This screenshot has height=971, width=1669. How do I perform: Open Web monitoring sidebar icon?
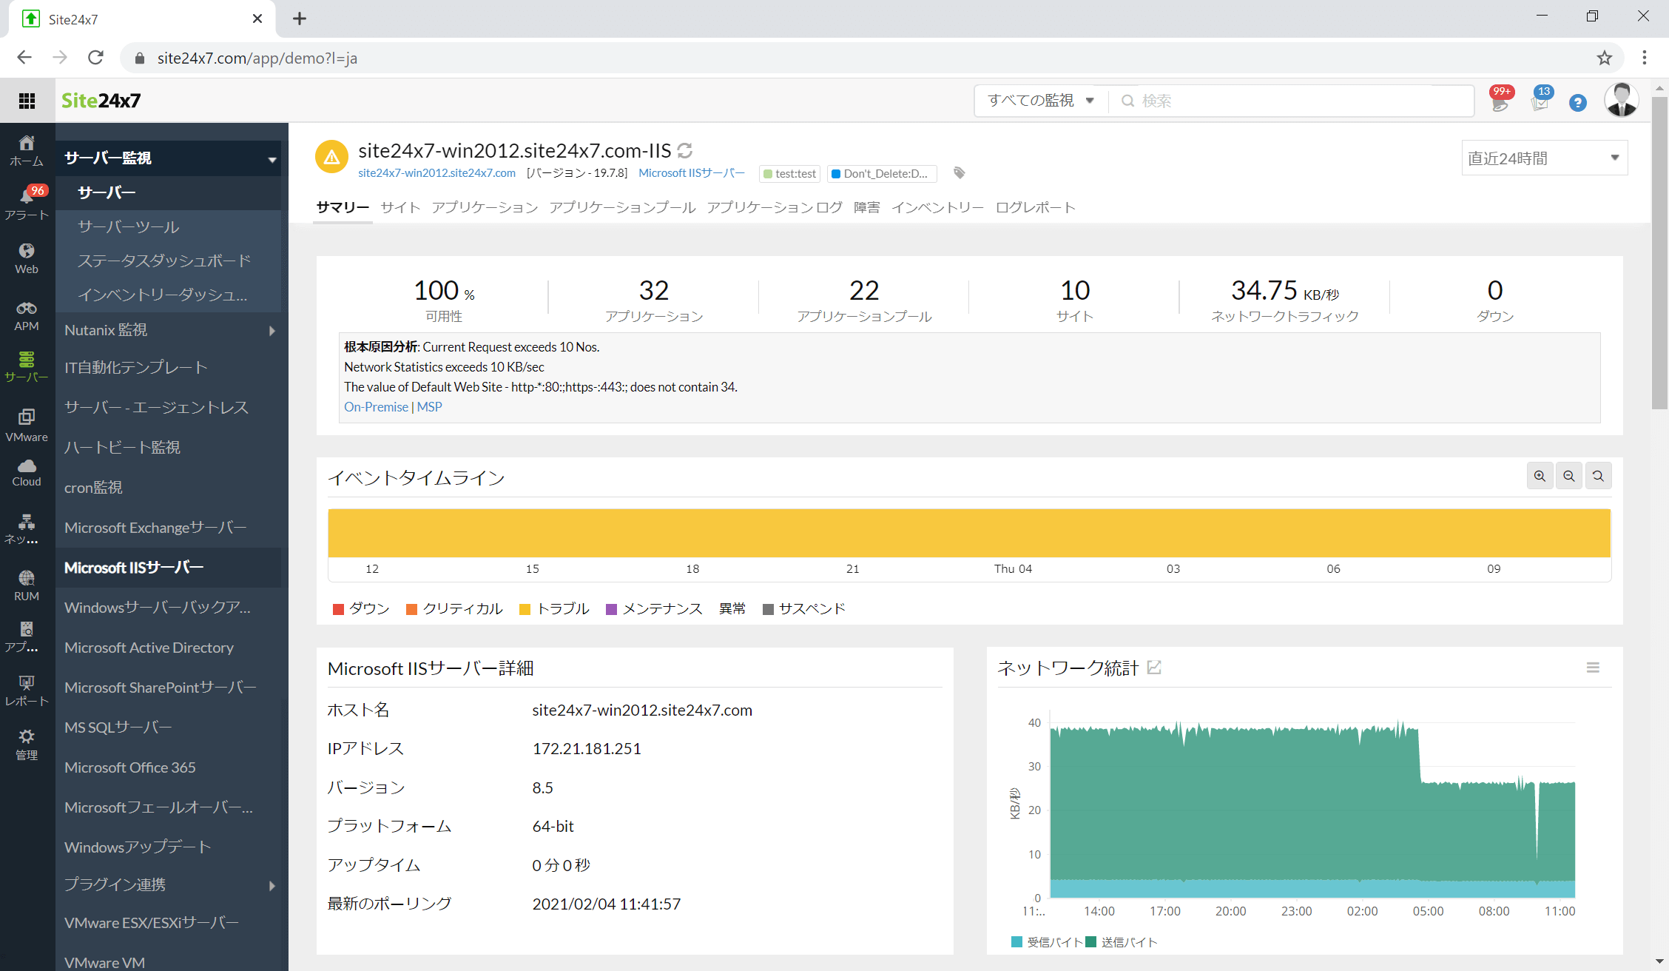27,258
